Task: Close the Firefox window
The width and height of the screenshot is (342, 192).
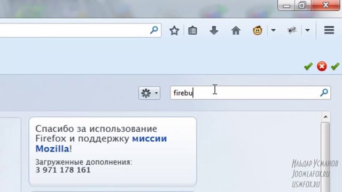Action: (325, 5)
